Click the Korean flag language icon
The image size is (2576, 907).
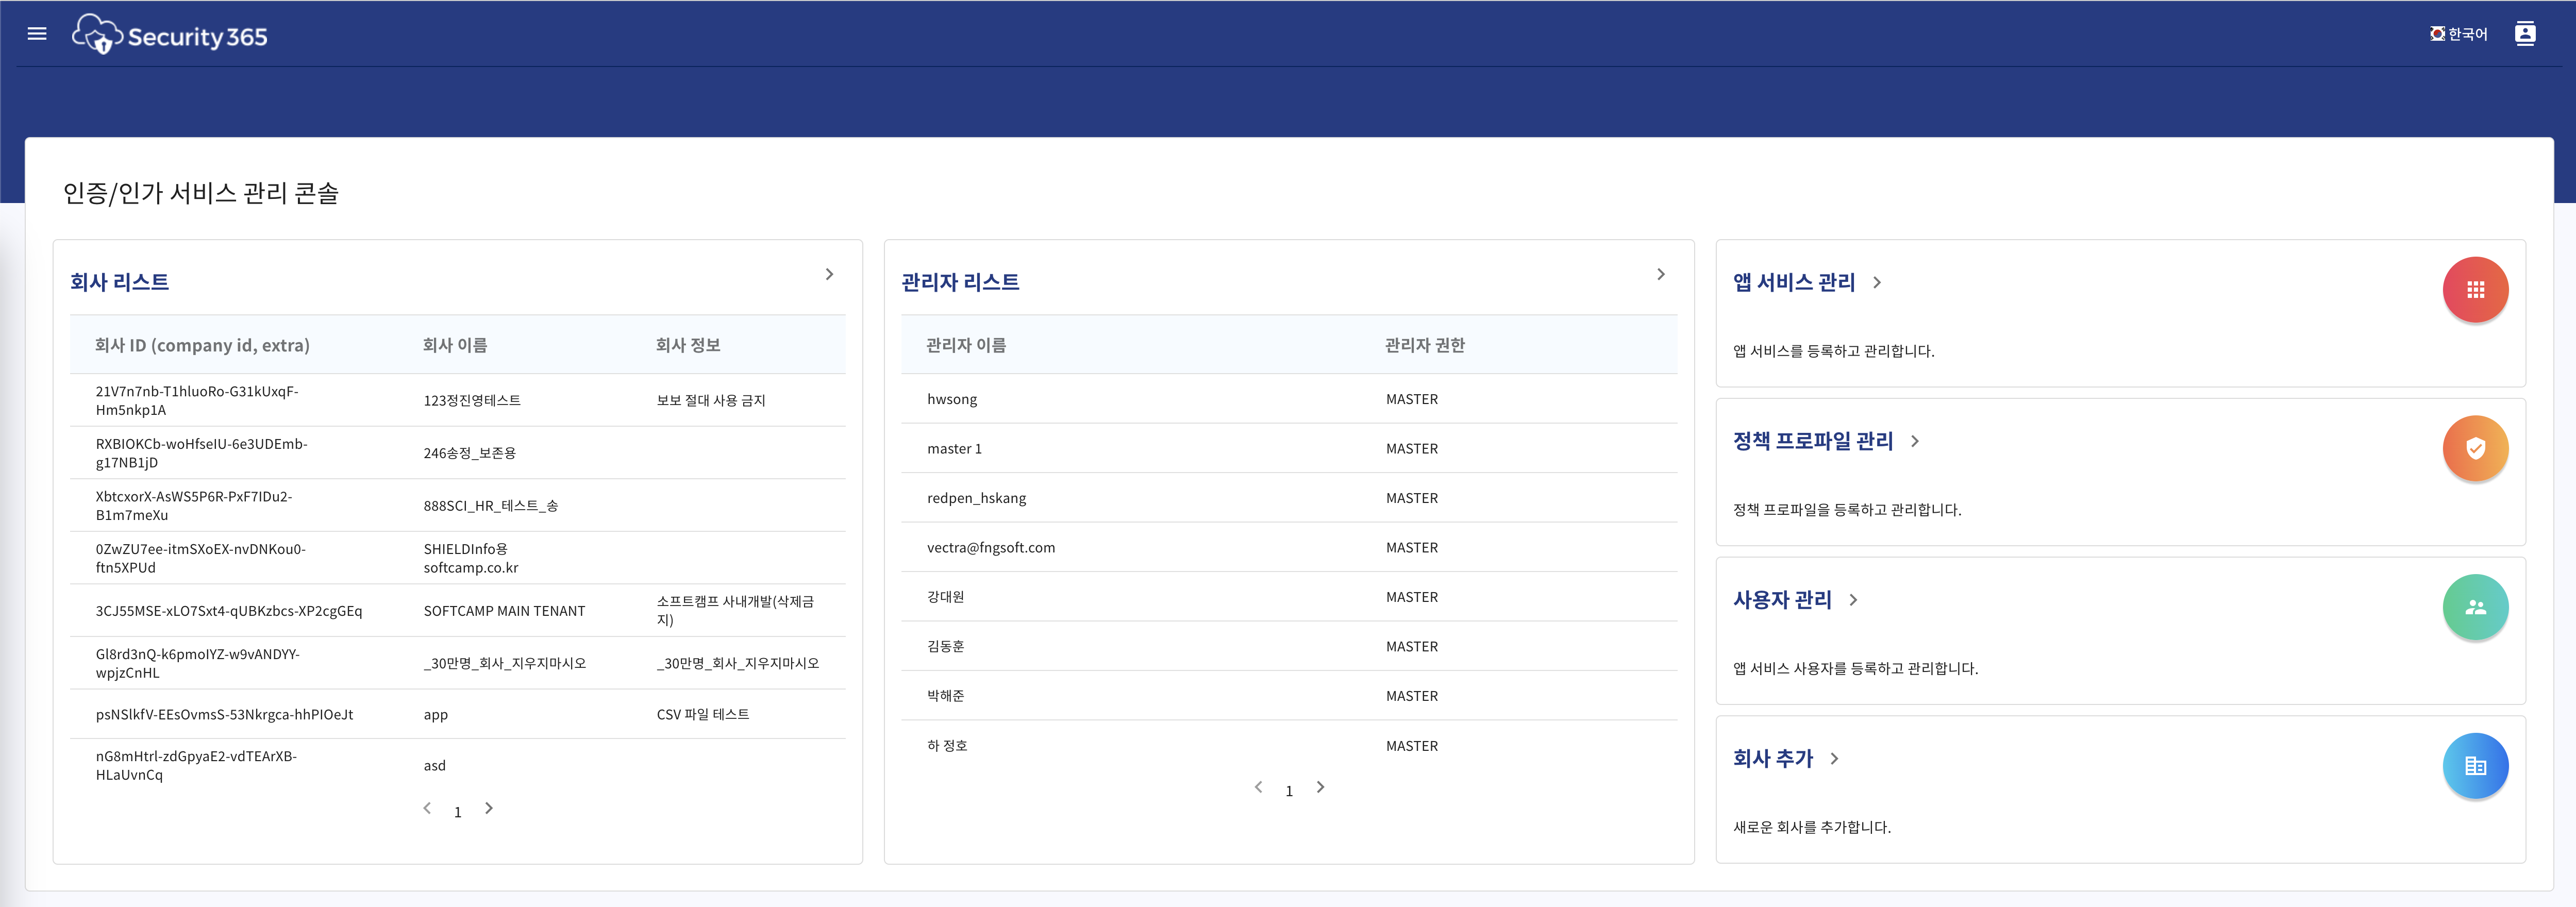[2437, 34]
